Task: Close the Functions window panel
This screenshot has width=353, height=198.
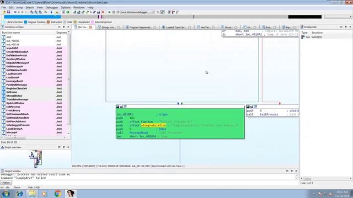Action: tap(68, 27)
